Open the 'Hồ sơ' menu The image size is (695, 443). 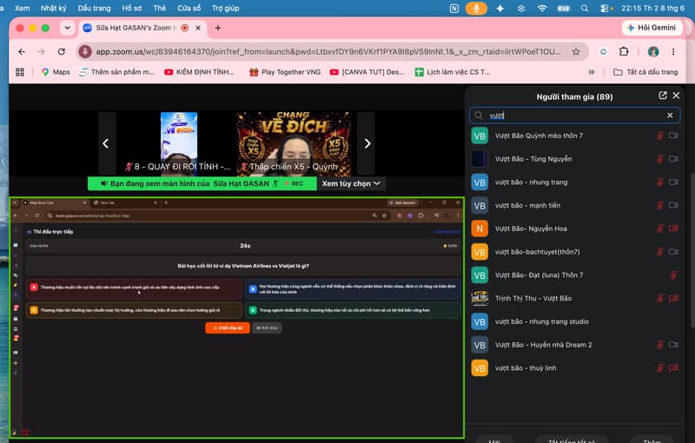[132, 8]
